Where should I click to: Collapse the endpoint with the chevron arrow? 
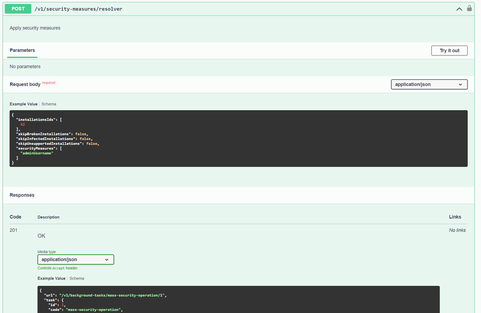click(x=459, y=9)
